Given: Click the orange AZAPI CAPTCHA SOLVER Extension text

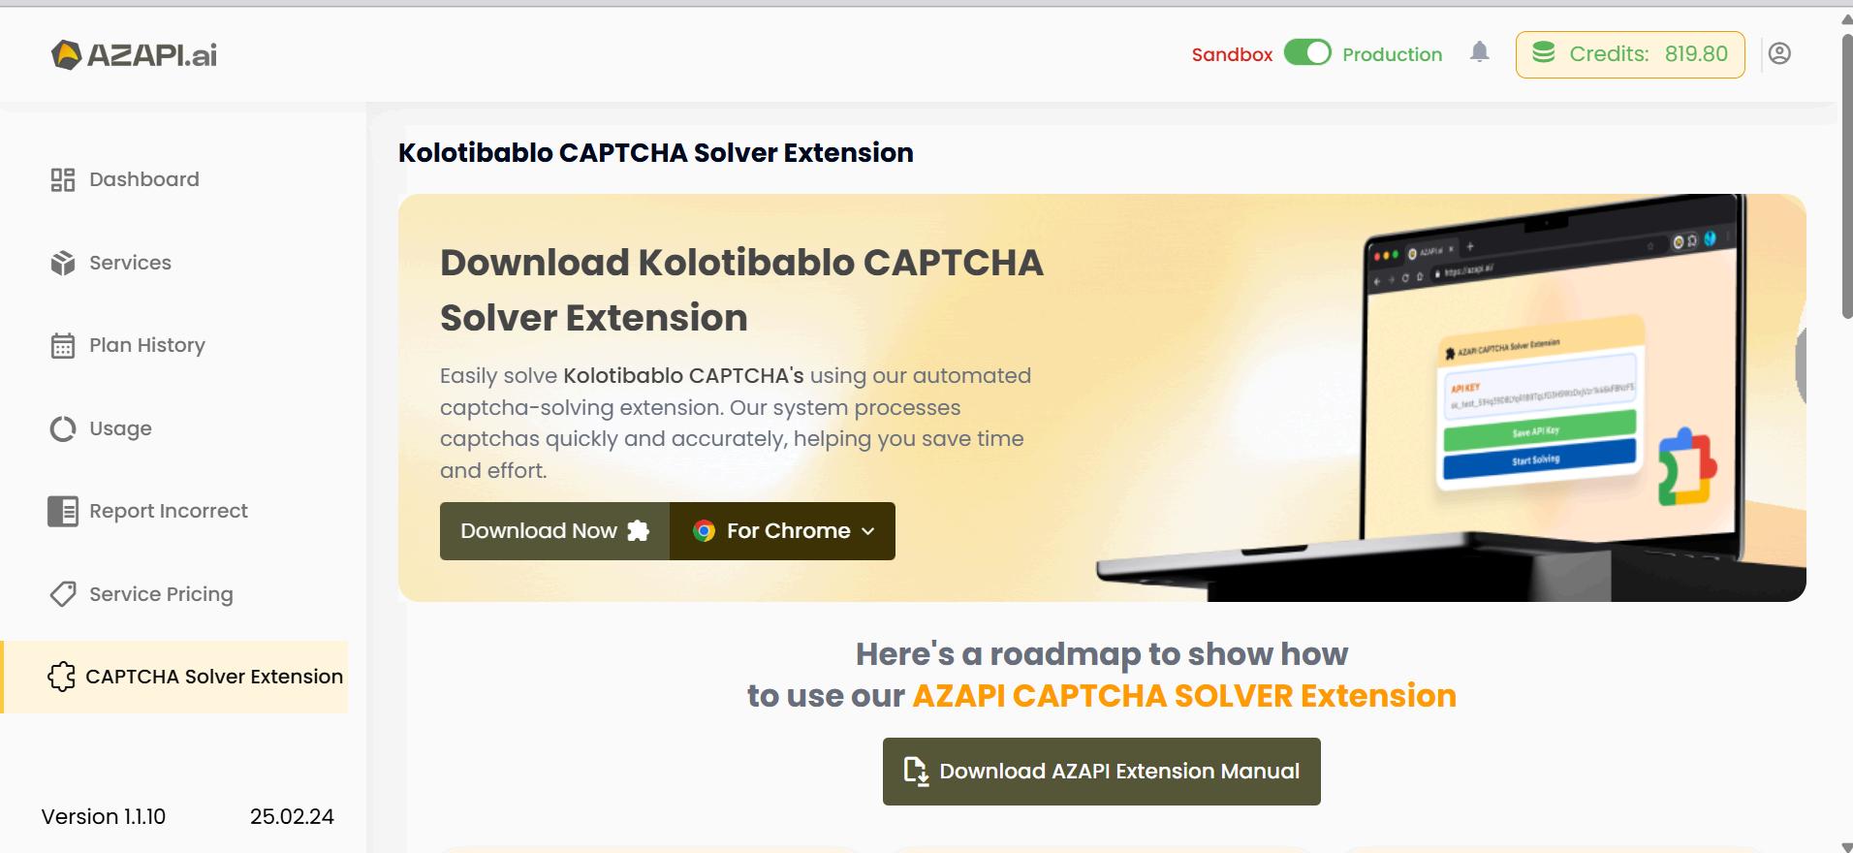Looking at the screenshot, I should (1184, 696).
